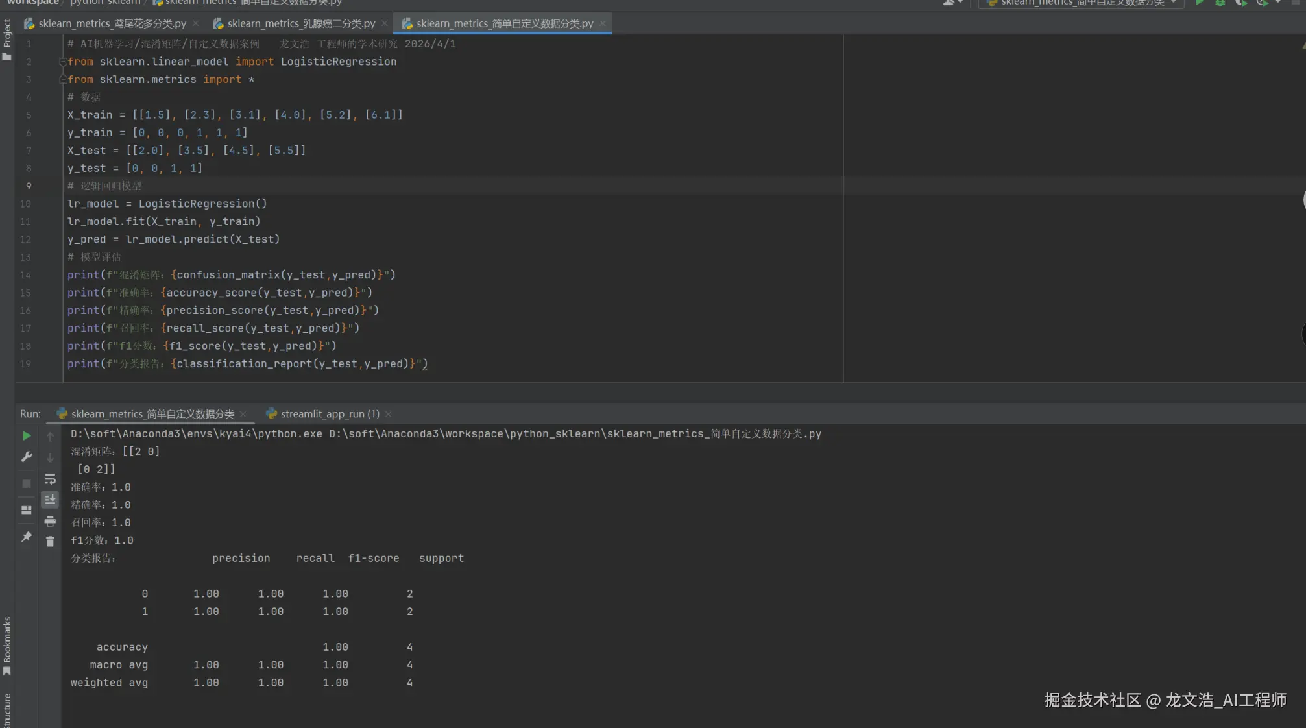Click the python_sklearn breadcrumb path
1306x728 pixels.
(104, 3)
